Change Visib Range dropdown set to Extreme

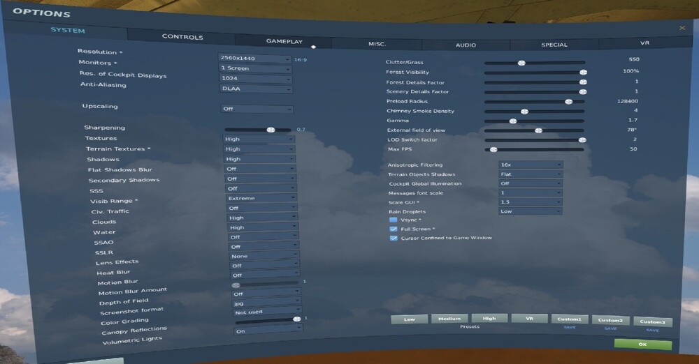click(261, 198)
